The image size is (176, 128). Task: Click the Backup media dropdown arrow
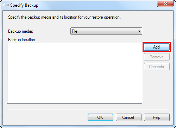139,31
